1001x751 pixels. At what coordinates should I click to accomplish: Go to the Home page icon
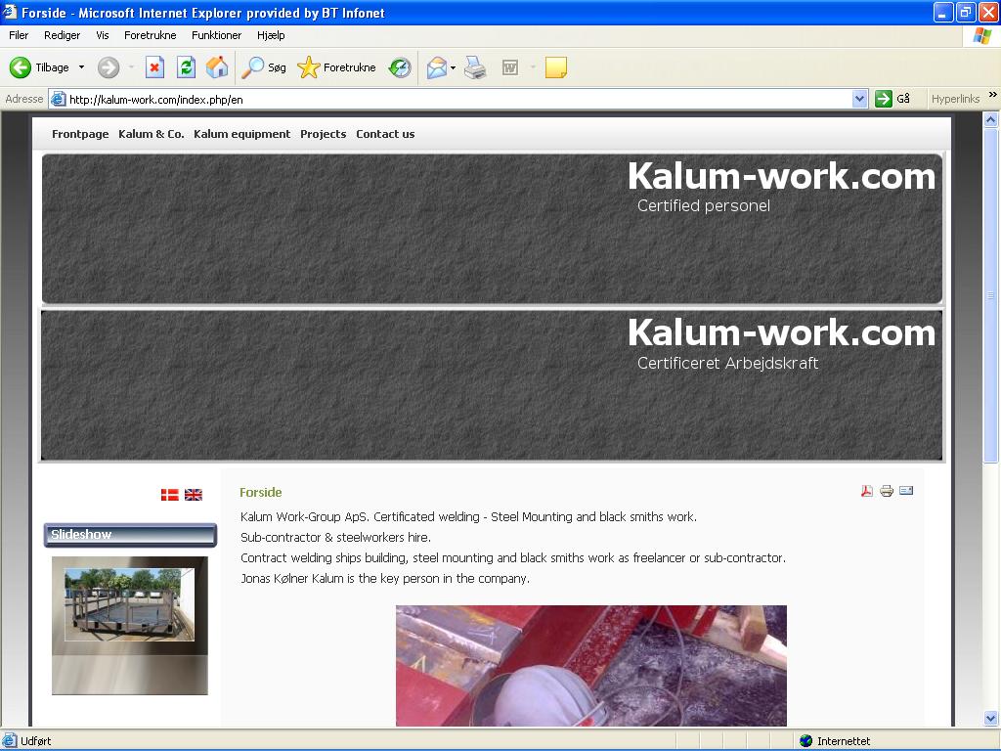point(217,67)
